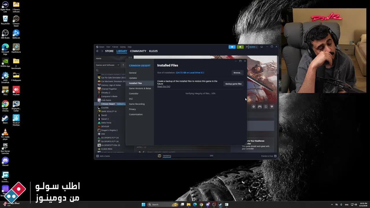Image resolution: width=370 pixels, height=208 pixels.
Task: Open the Friends & Chat icon
Action: (x=275, y=156)
